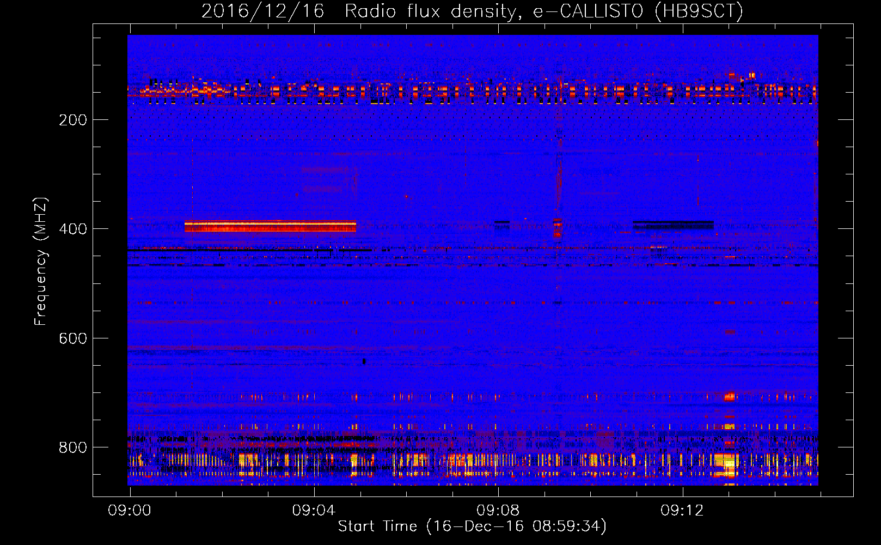Click the 400 frequency tick label
The width and height of the screenshot is (881, 545).
pos(73,229)
